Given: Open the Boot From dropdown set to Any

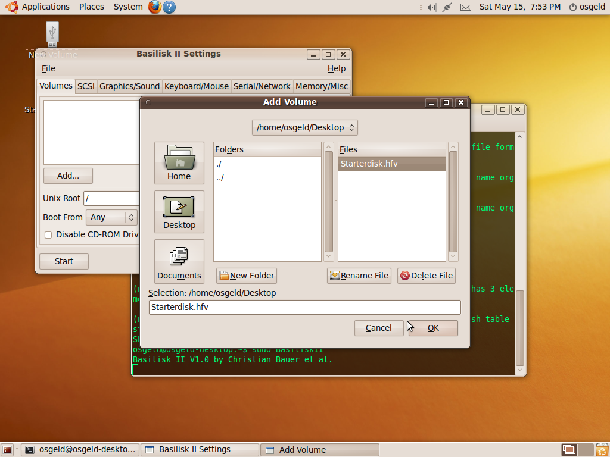Looking at the screenshot, I should (x=111, y=217).
